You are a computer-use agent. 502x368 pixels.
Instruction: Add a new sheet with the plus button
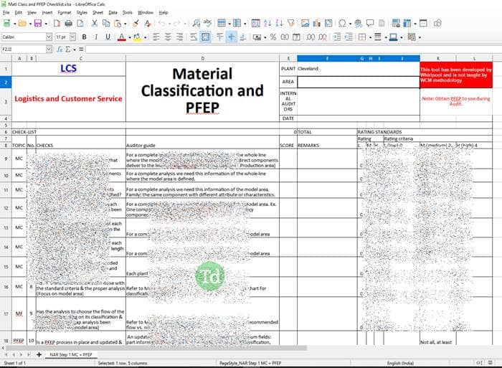[39, 354]
